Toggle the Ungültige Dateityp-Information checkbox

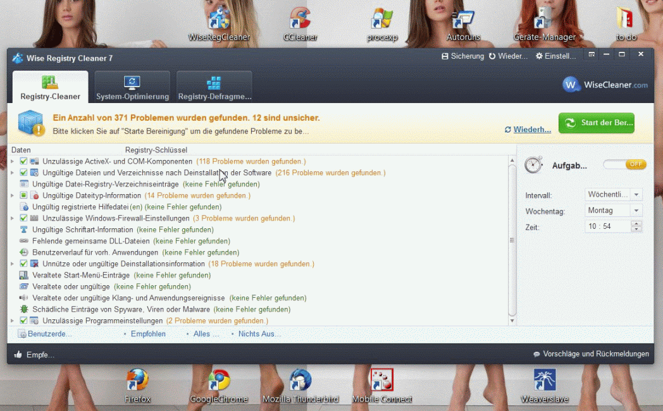pos(23,195)
